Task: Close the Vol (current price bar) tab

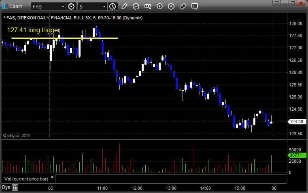Action: click(x=52, y=178)
